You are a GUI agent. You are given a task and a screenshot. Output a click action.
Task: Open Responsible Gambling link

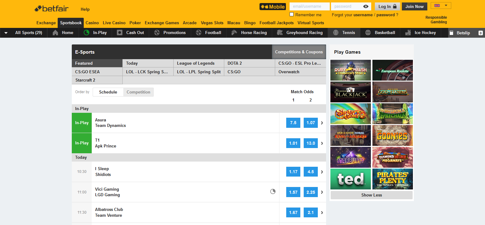pos(436,20)
